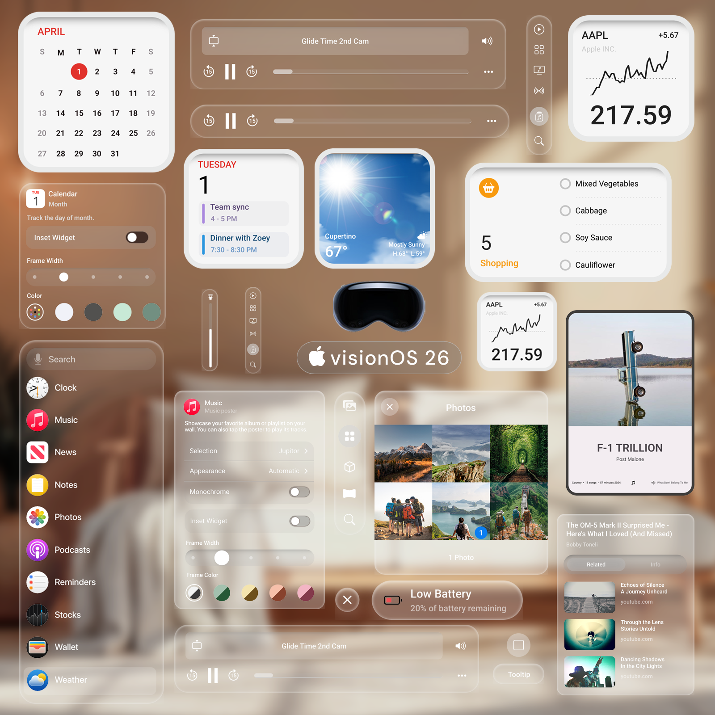Choose the mint green color swatch

(x=122, y=312)
